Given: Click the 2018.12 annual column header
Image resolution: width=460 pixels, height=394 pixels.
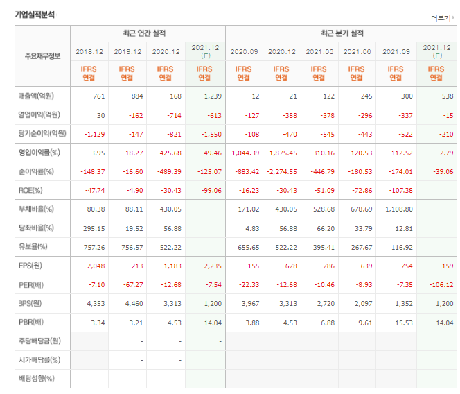Looking at the screenshot, I should pyautogui.click(x=89, y=52).
